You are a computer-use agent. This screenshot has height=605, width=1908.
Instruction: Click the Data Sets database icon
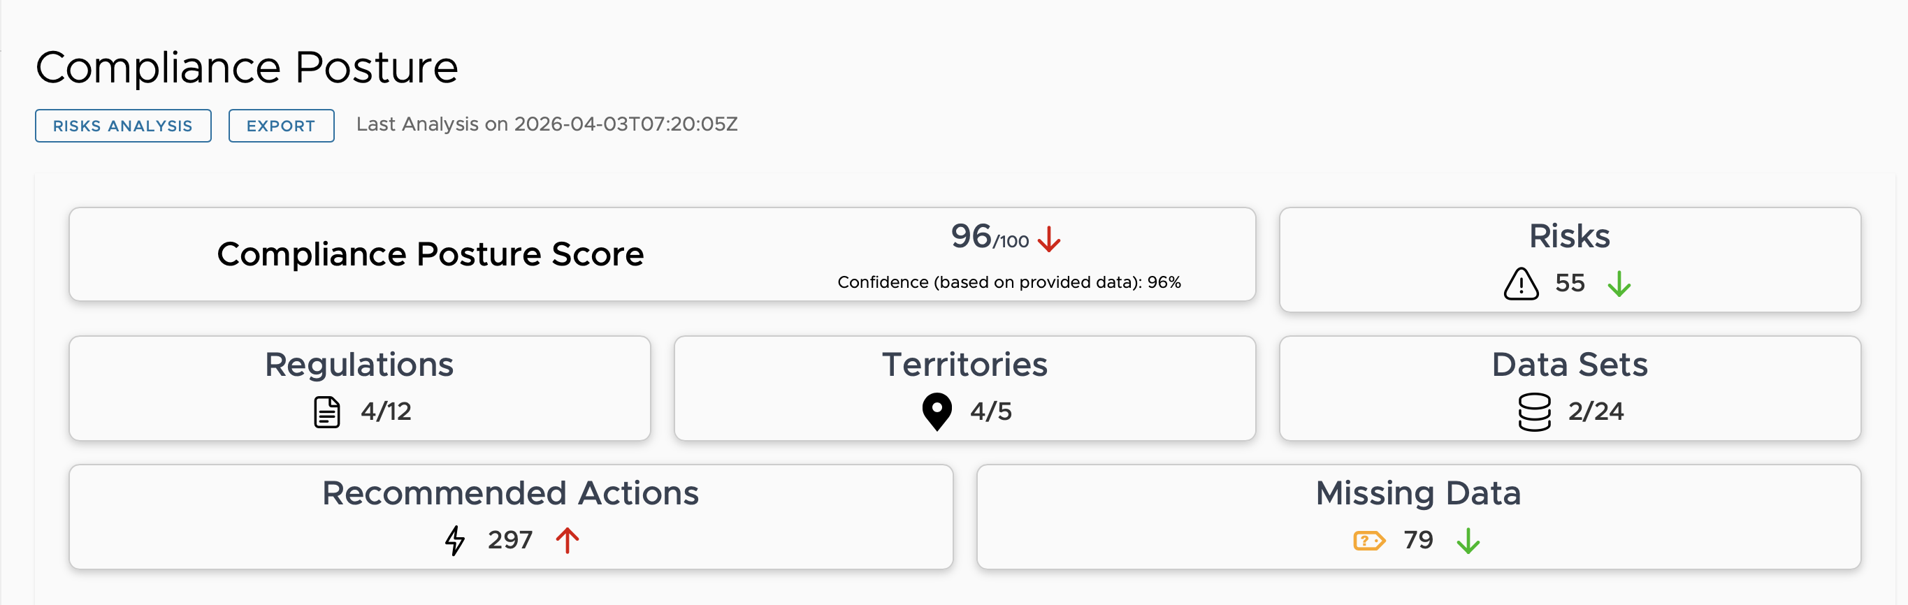1534,411
